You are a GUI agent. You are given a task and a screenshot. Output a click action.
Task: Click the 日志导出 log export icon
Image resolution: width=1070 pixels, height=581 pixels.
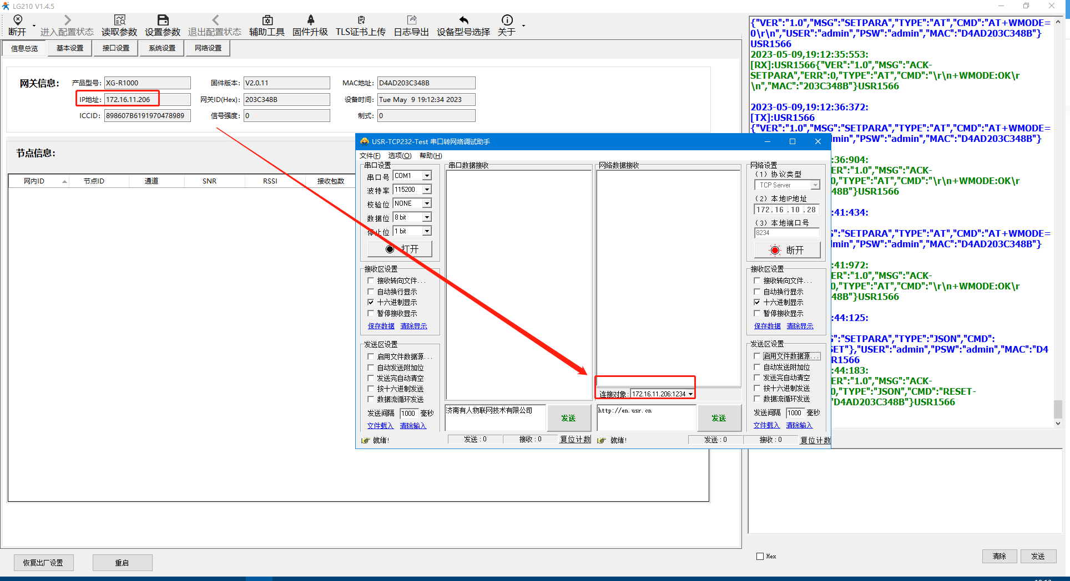point(411,21)
